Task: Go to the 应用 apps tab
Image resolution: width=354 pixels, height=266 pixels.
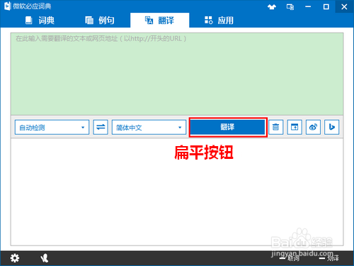Action: click(219, 21)
